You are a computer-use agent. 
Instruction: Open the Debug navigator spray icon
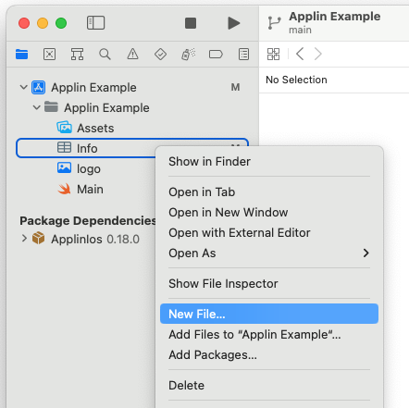point(188,55)
